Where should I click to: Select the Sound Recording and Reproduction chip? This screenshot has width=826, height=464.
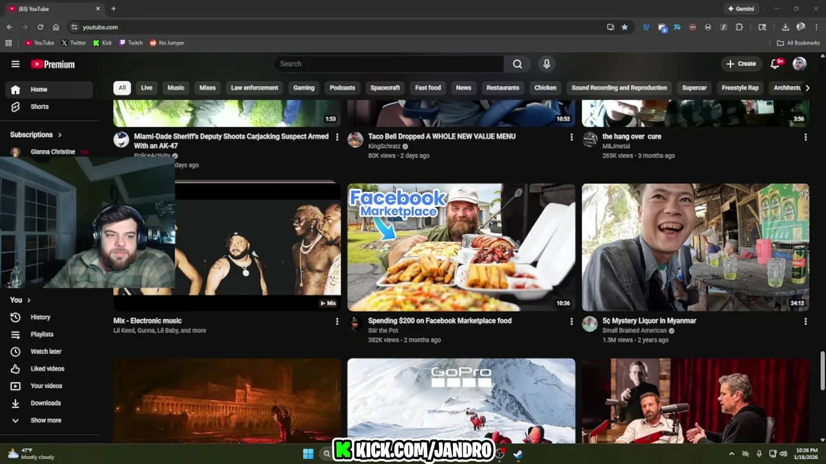click(x=619, y=88)
